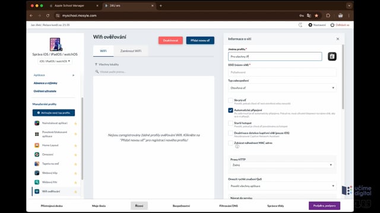Open the Moje škola bottom tab
This screenshot has height=213, width=380.
99,206
